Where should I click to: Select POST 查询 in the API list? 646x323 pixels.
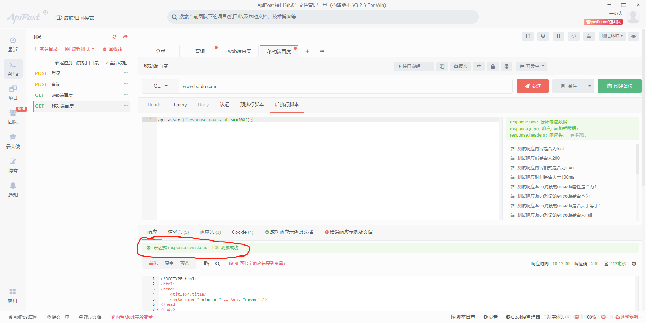tap(81, 84)
